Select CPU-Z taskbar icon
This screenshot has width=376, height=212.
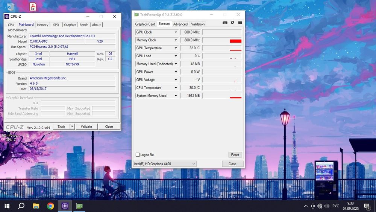click(x=65, y=206)
